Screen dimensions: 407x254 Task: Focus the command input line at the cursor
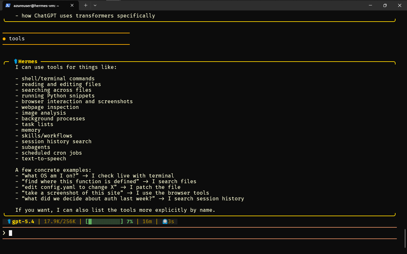pyautogui.click(x=200, y=233)
